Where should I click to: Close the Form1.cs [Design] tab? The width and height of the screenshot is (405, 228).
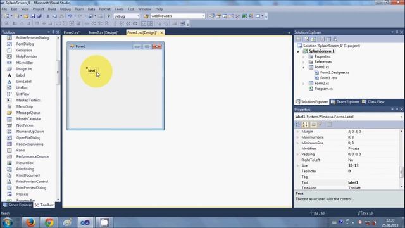[x=162, y=32]
